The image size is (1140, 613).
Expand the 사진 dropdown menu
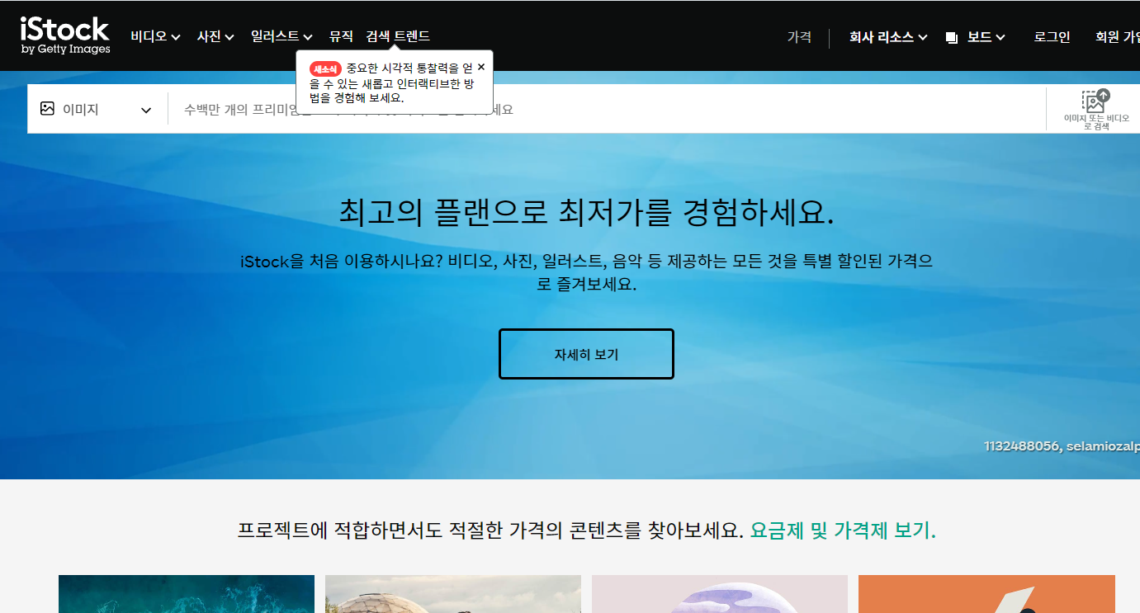pos(215,36)
